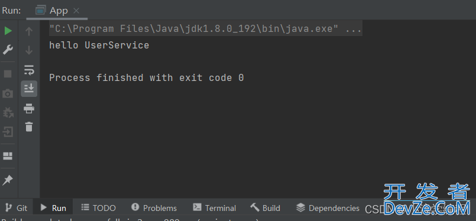
Task: Close the App run tab
Action: coord(76,11)
